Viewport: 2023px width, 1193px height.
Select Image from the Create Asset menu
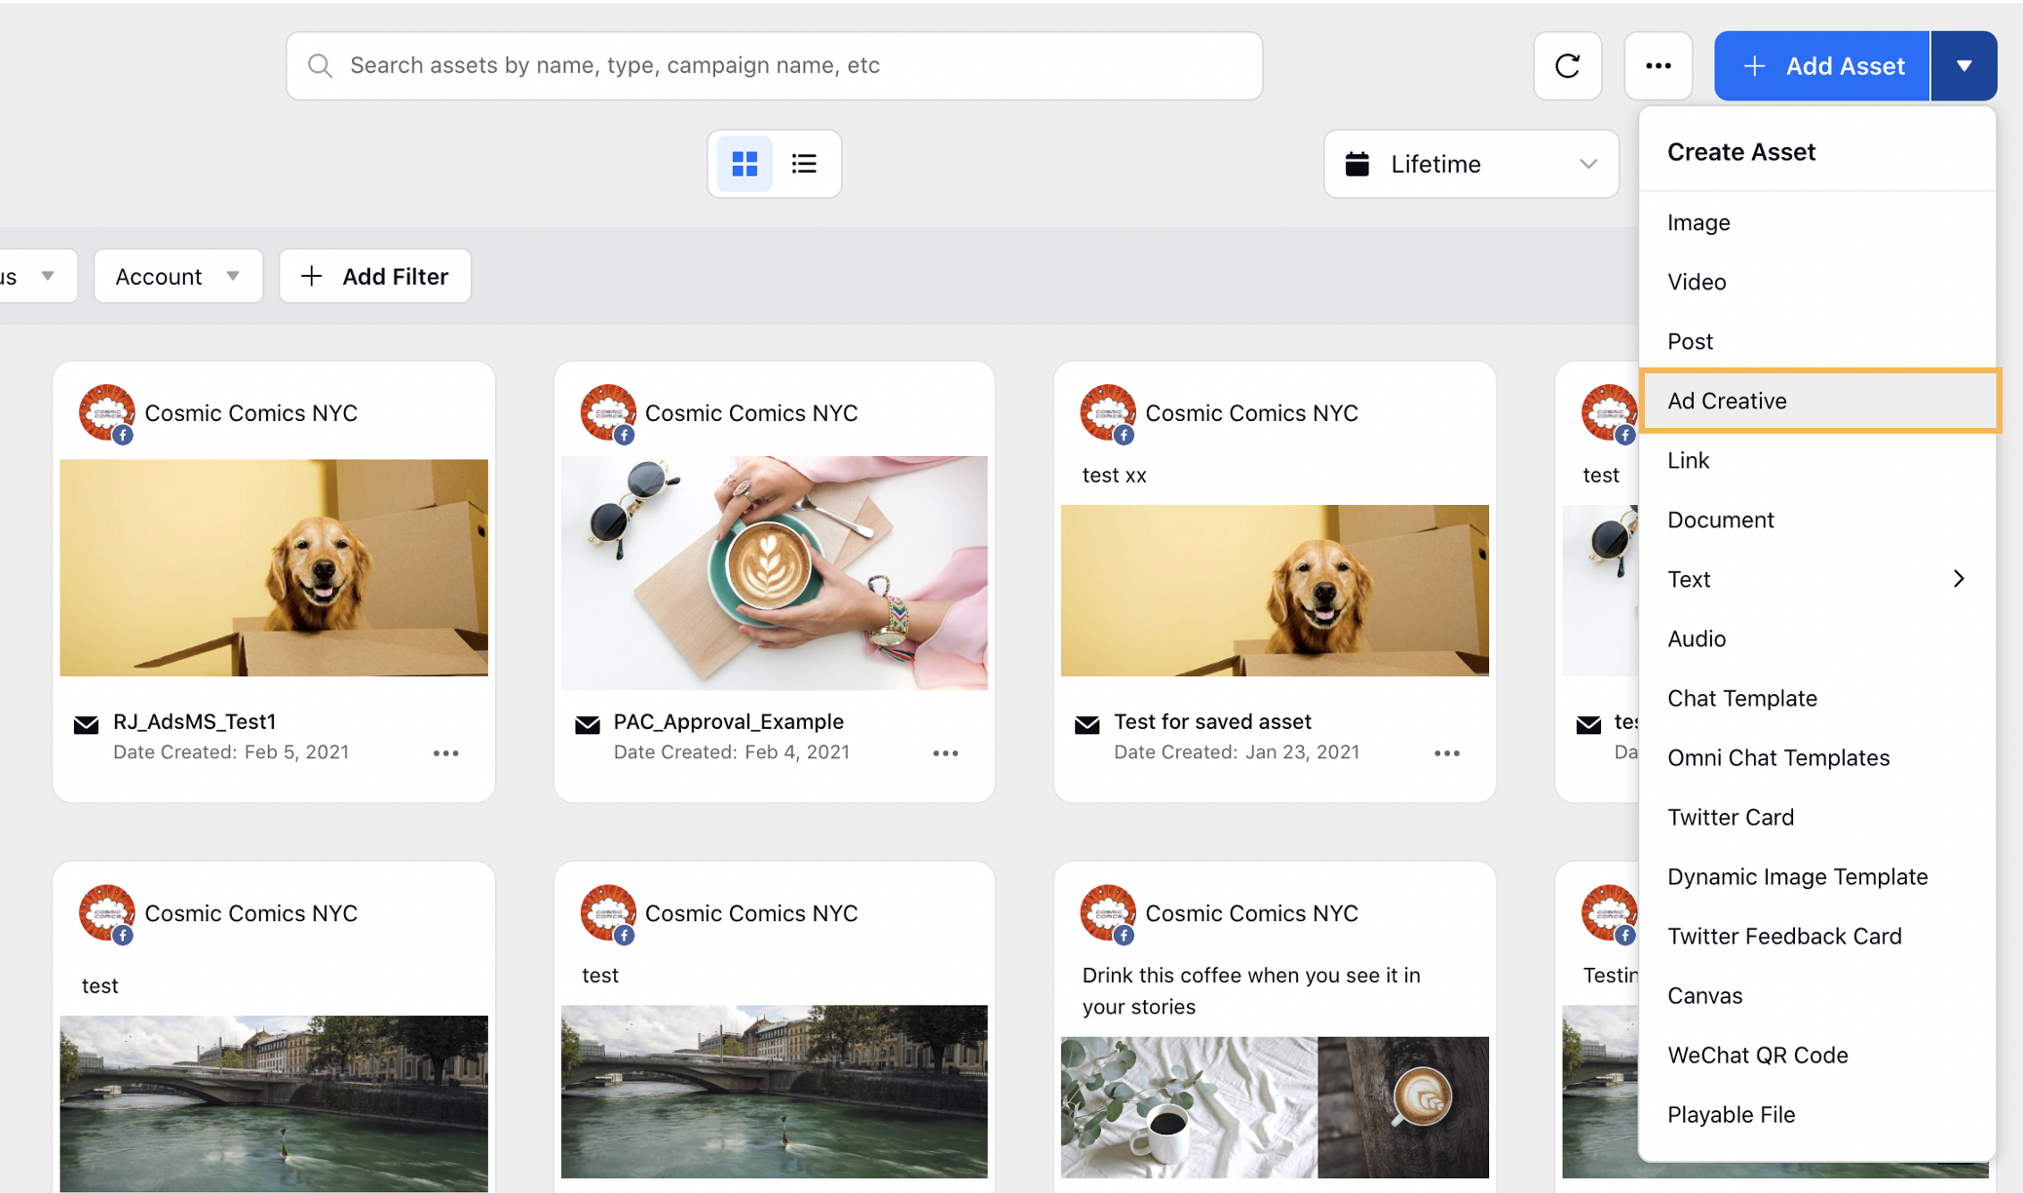pos(1698,221)
